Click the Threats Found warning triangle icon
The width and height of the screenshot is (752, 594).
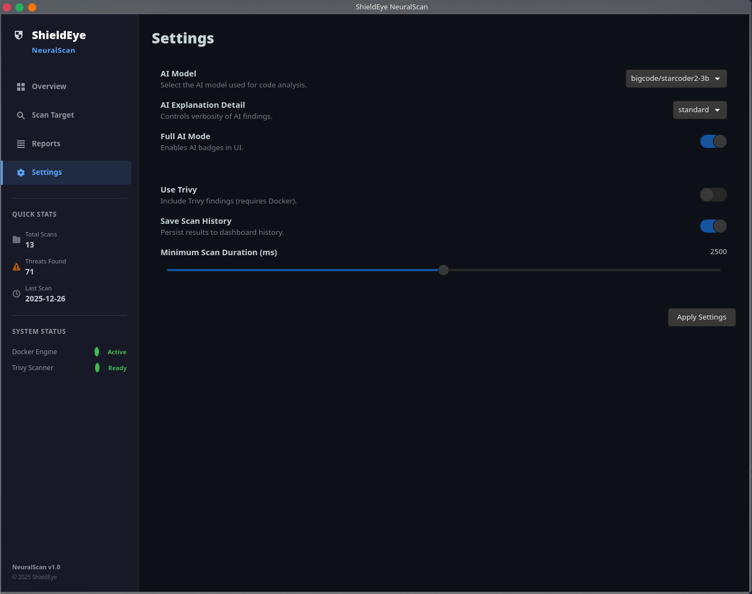16,267
